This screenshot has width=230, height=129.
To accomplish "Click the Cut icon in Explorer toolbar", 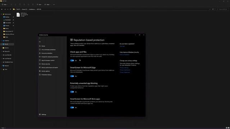I will point(11,5).
